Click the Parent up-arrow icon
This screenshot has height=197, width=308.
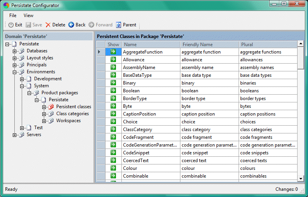pyautogui.click(x=118, y=25)
